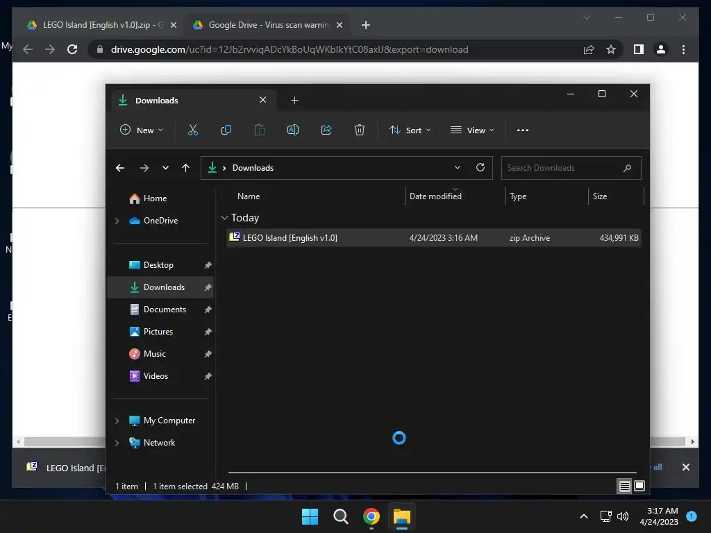Switch to Google Drive Virus scan tab

(x=269, y=25)
